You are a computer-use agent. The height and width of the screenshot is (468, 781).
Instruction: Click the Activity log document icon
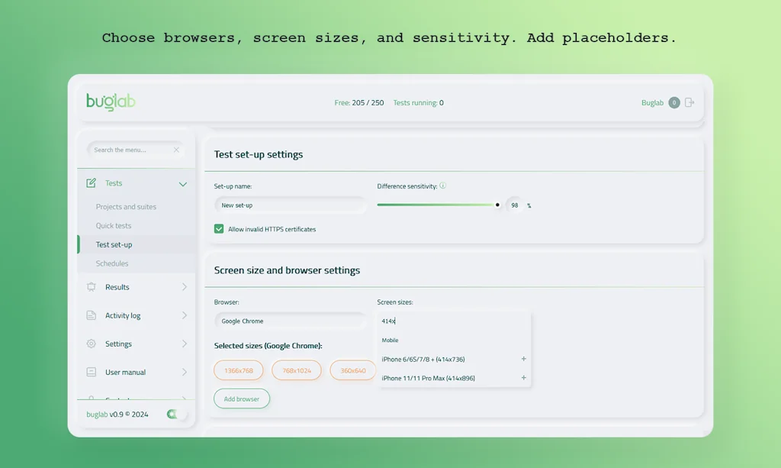92,315
